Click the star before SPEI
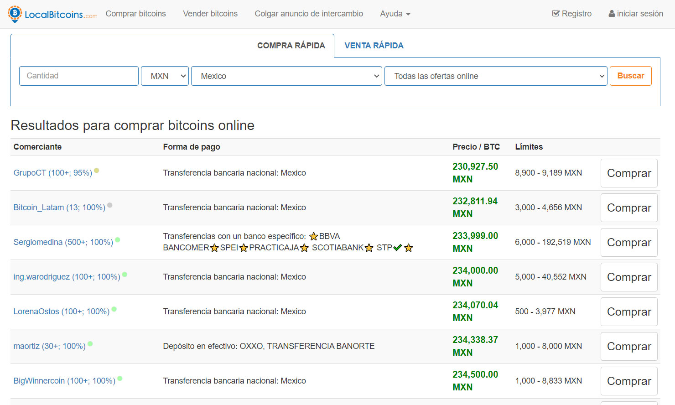675x405 pixels. [x=214, y=248]
